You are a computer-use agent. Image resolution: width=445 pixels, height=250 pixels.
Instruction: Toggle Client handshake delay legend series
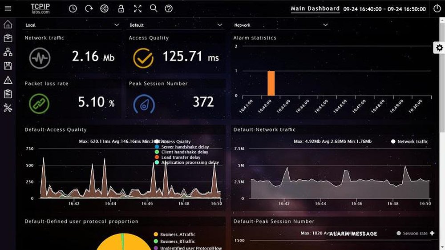click(x=182, y=152)
